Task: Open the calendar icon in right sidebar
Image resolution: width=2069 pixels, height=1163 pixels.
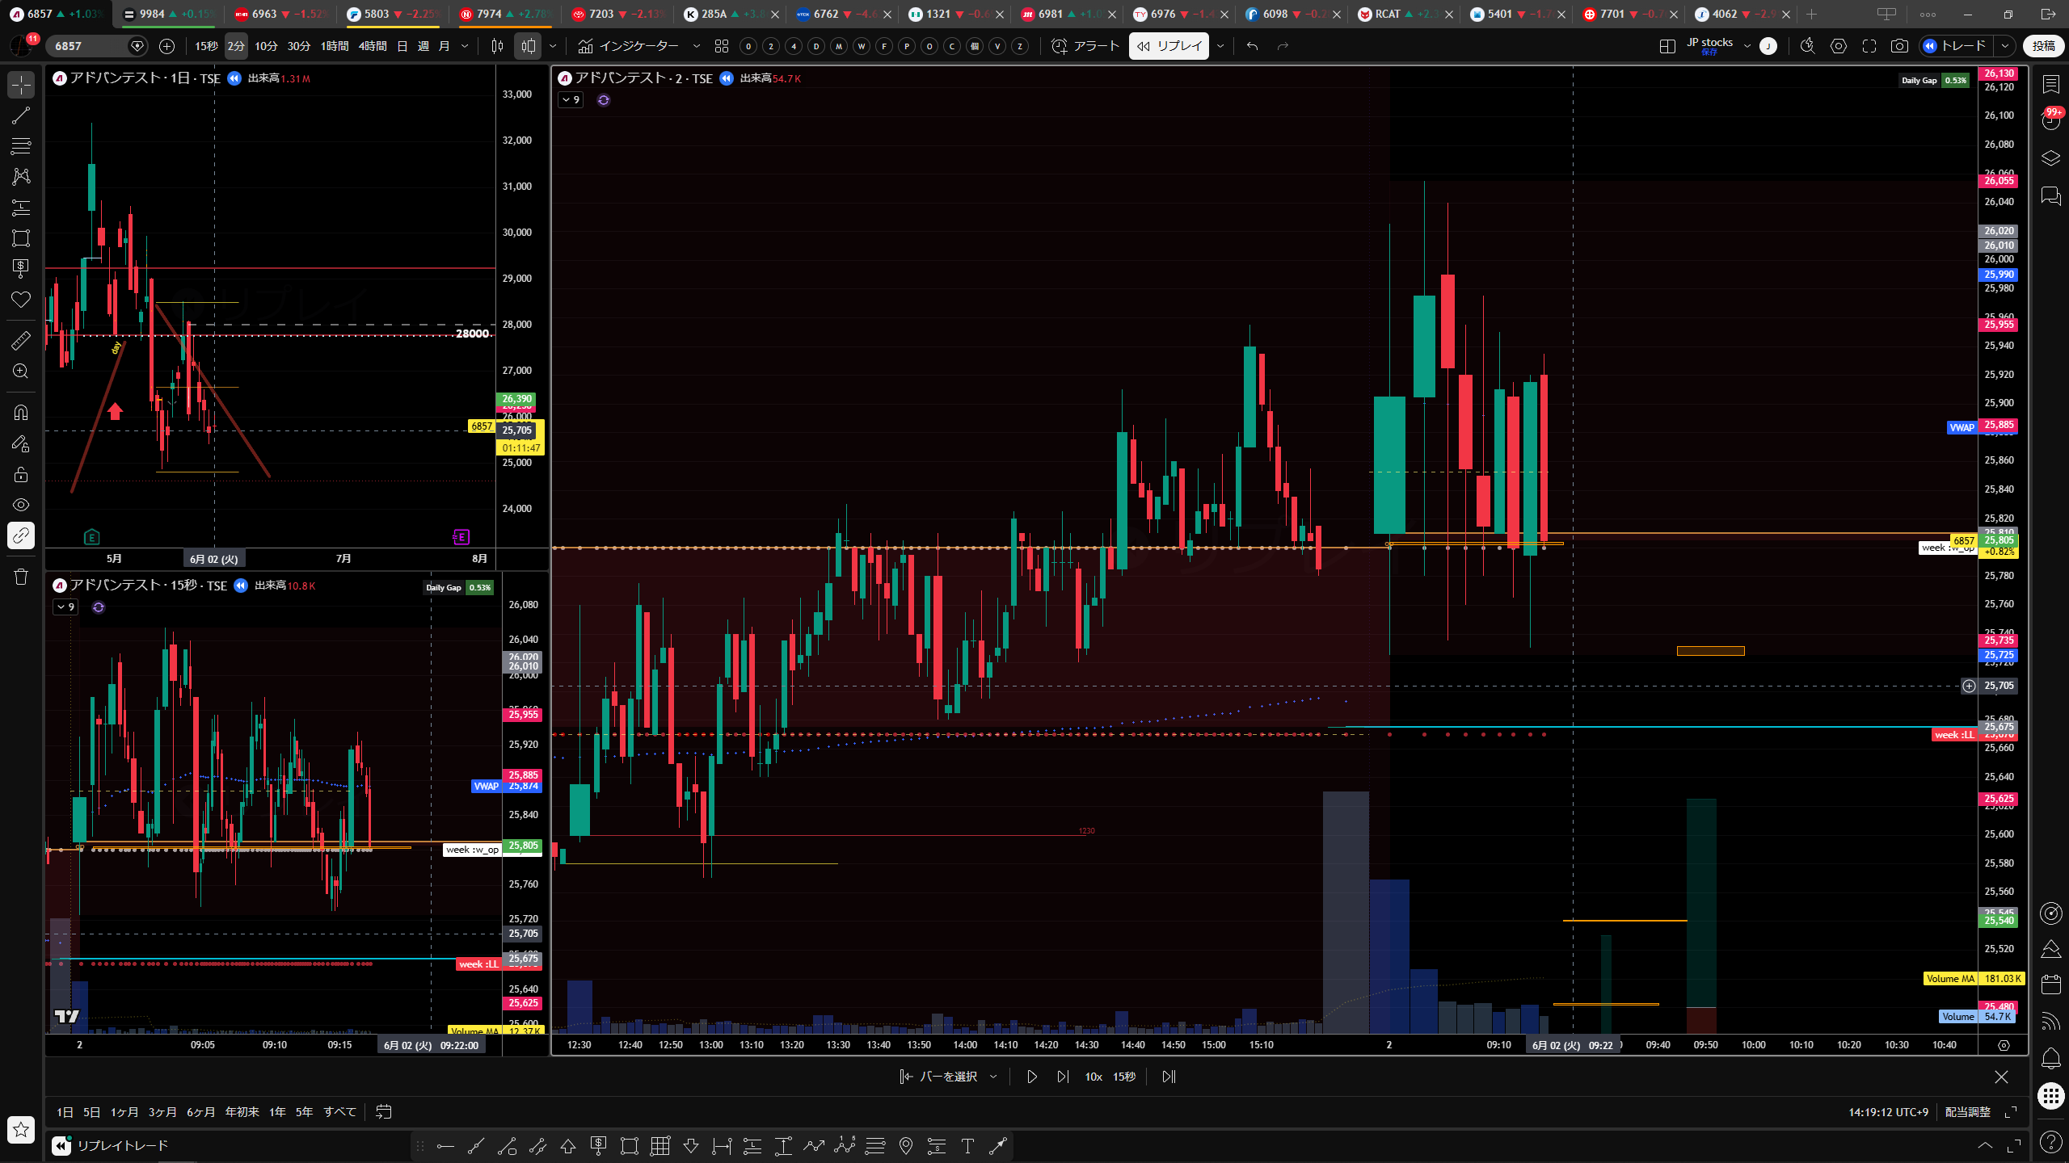Action: 2051,984
